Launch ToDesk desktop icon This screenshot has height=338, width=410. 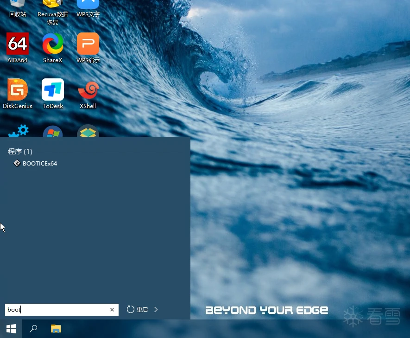tap(52, 94)
